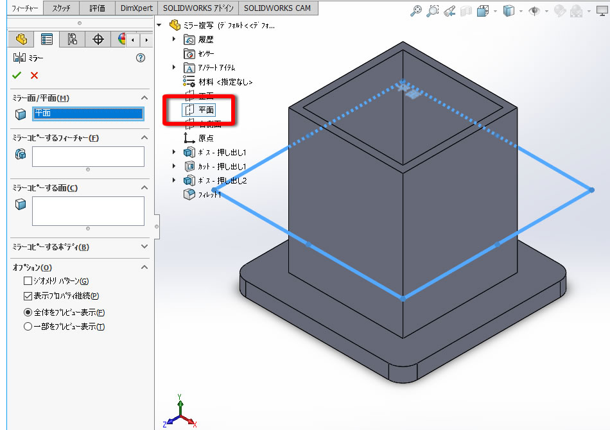Click the センサー sensor icon
This screenshot has height=430, width=610.
coord(189,54)
